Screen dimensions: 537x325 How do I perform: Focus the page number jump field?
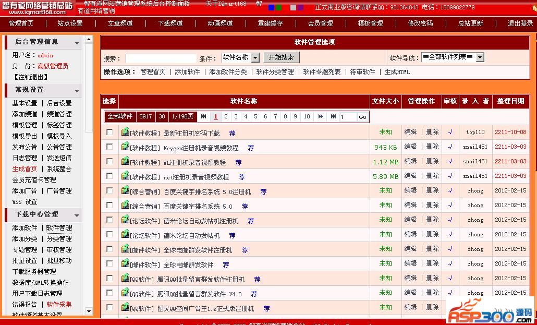click(x=348, y=117)
